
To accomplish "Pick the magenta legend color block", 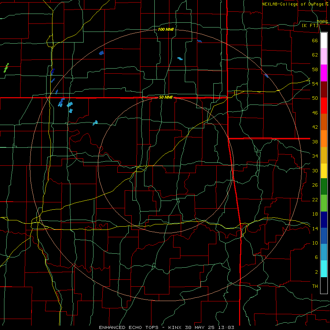I will pyautogui.click(x=324, y=73).
